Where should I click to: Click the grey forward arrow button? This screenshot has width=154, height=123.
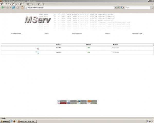coord(8,7)
